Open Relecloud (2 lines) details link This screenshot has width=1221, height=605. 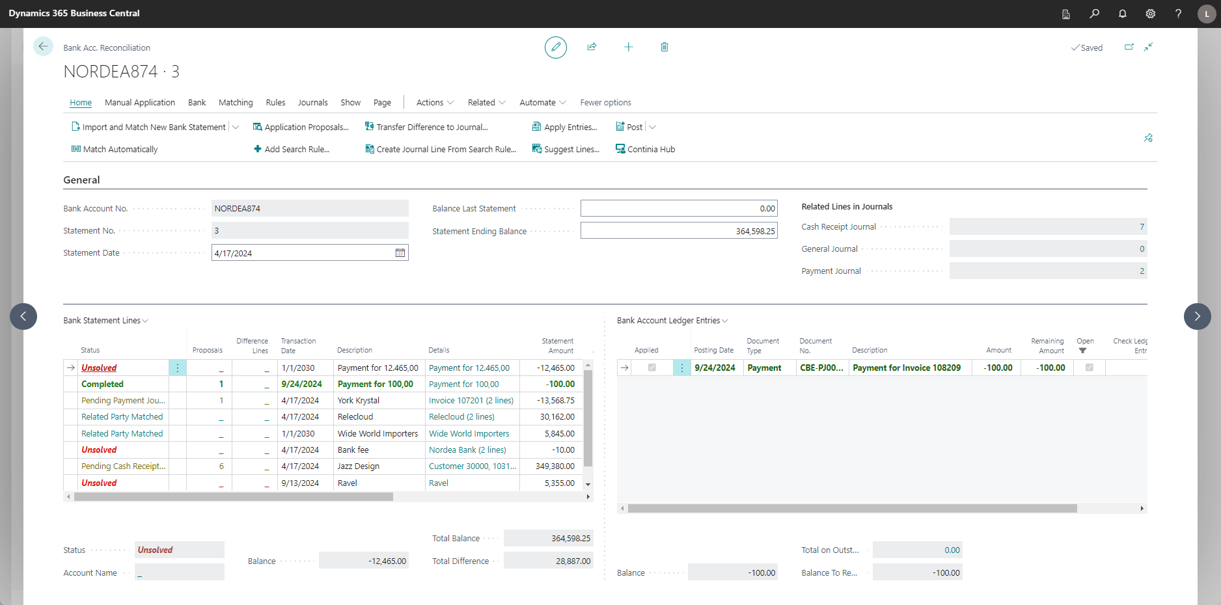[x=461, y=417]
